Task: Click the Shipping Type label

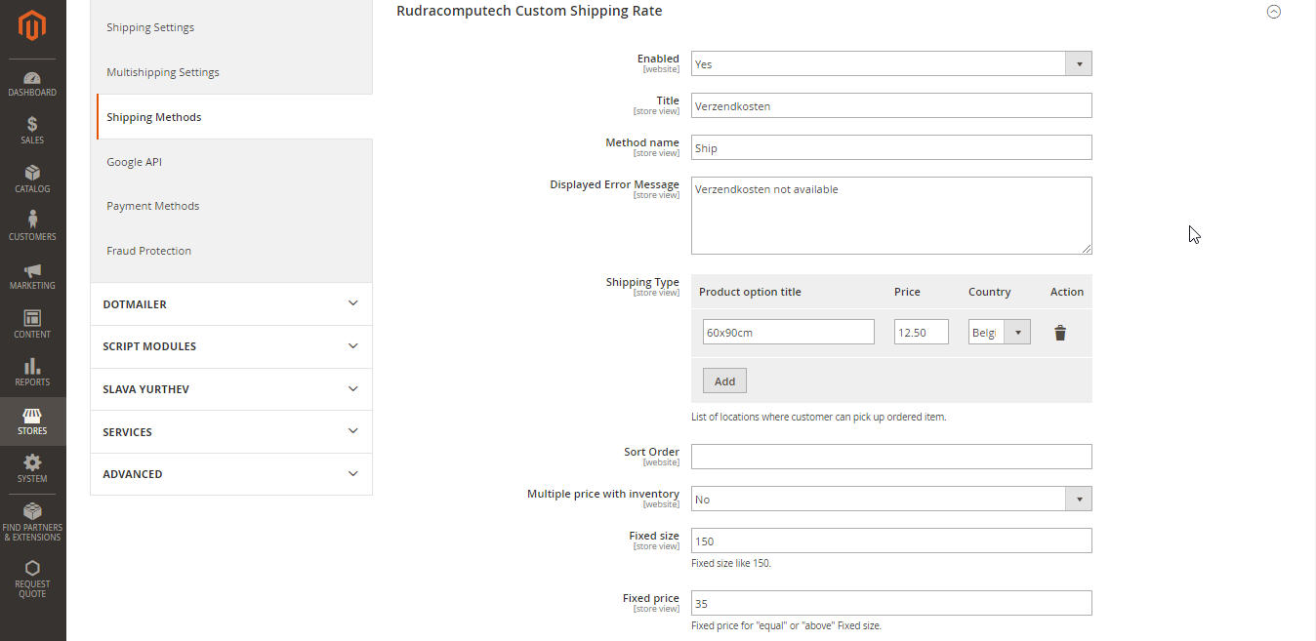Action: point(642,282)
